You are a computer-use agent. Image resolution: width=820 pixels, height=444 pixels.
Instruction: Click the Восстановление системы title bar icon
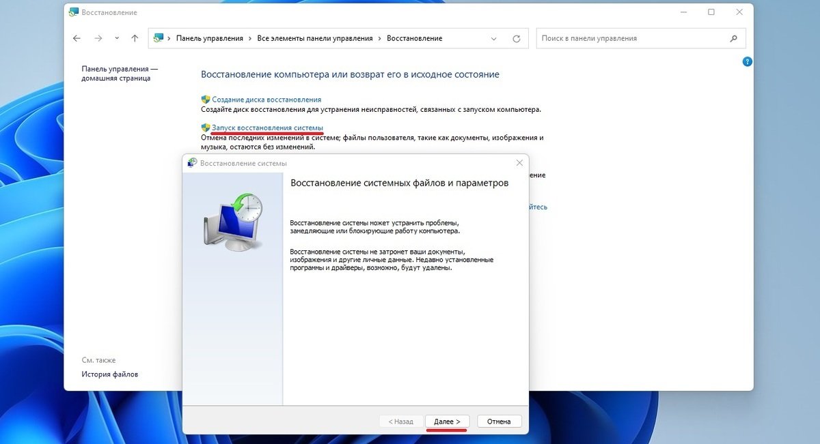pyautogui.click(x=192, y=163)
